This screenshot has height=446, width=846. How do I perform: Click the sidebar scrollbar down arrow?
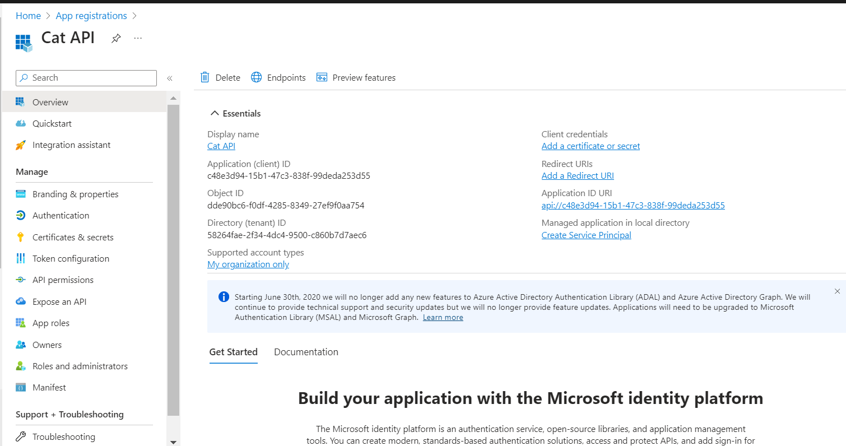click(173, 442)
